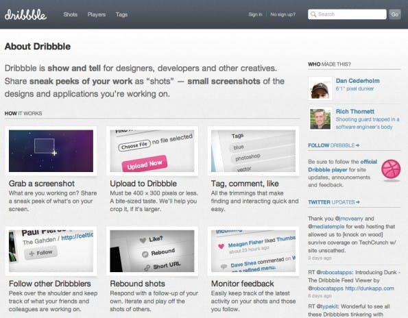This screenshot has height=318, width=408.
Task: Click the Follow other Dribbblers thumbnail
Action: pyautogui.click(x=51, y=251)
